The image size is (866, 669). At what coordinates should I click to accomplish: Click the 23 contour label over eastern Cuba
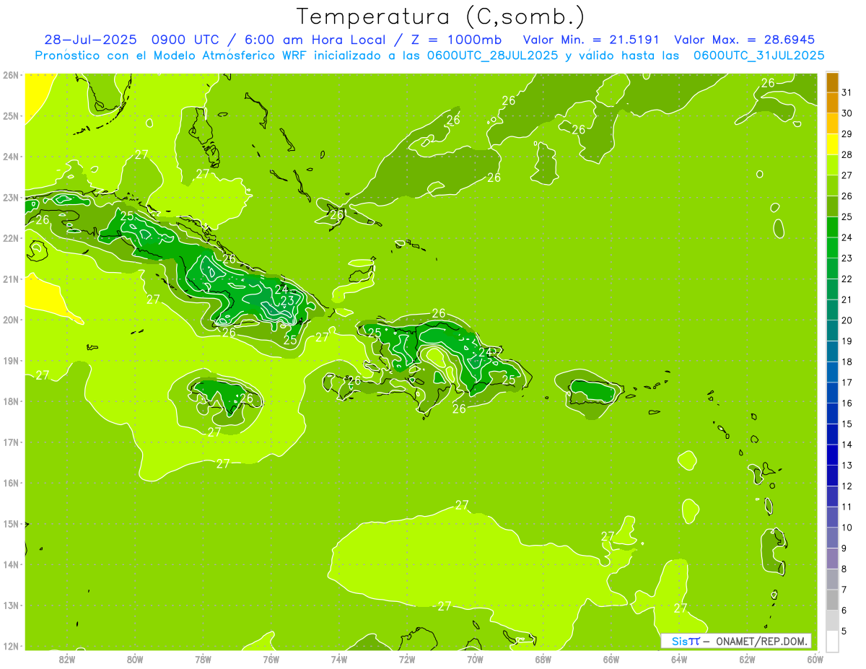(x=287, y=300)
